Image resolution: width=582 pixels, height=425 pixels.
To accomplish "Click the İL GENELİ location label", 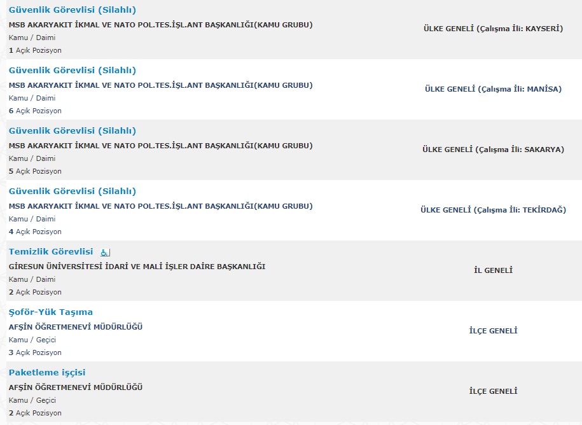I will 493,270.
